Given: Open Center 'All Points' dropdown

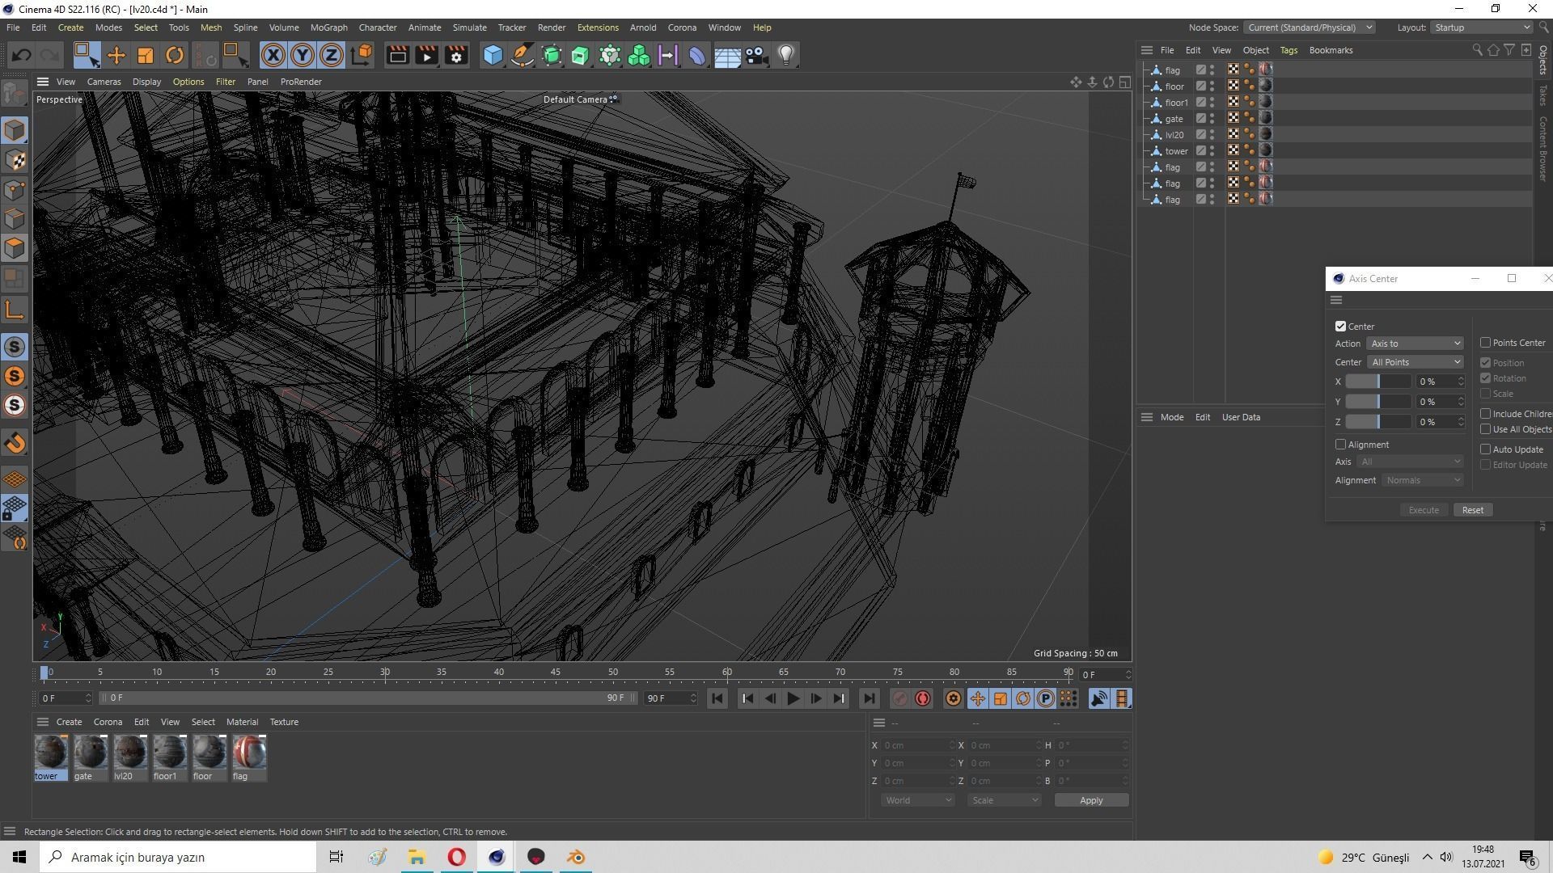Looking at the screenshot, I should click(1415, 362).
